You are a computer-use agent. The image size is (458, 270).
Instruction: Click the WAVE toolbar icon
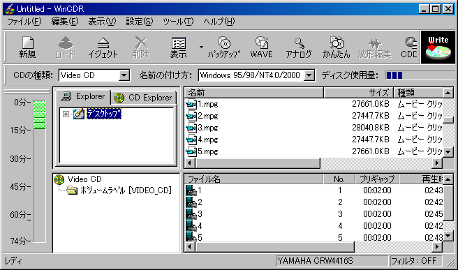click(x=261, y=47)
